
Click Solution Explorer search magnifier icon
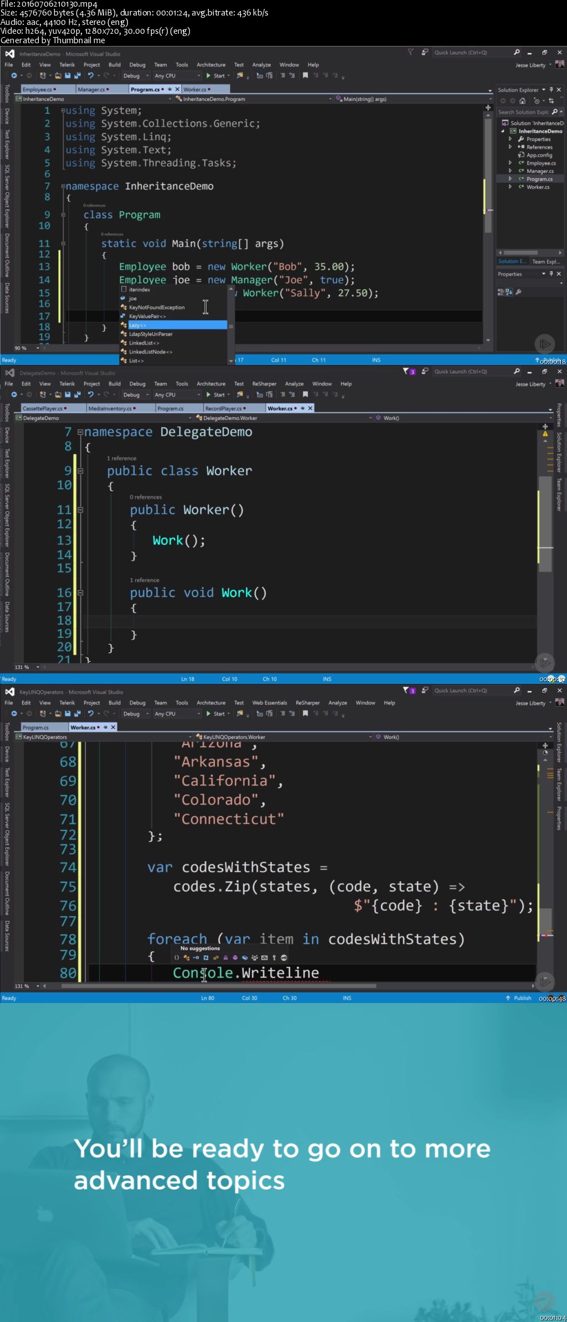pyautogui.click(x=555, y=112)
